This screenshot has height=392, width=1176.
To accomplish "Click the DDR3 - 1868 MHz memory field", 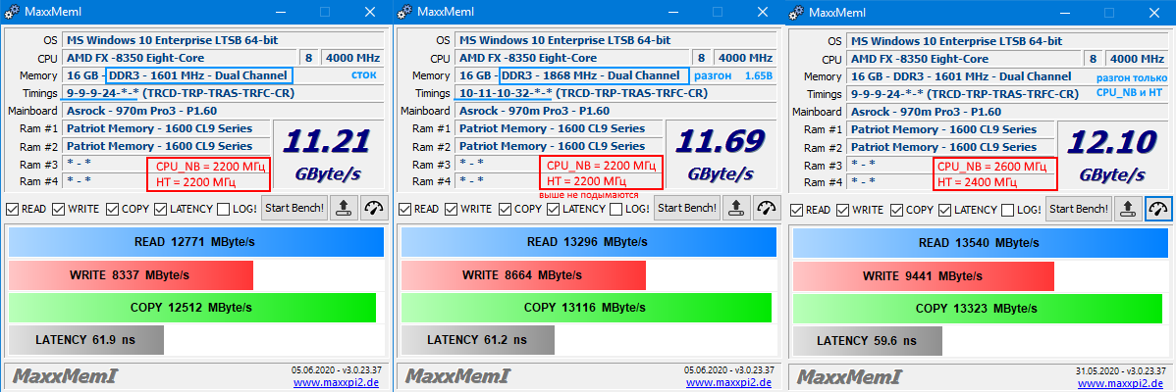I will pos(594,75).
